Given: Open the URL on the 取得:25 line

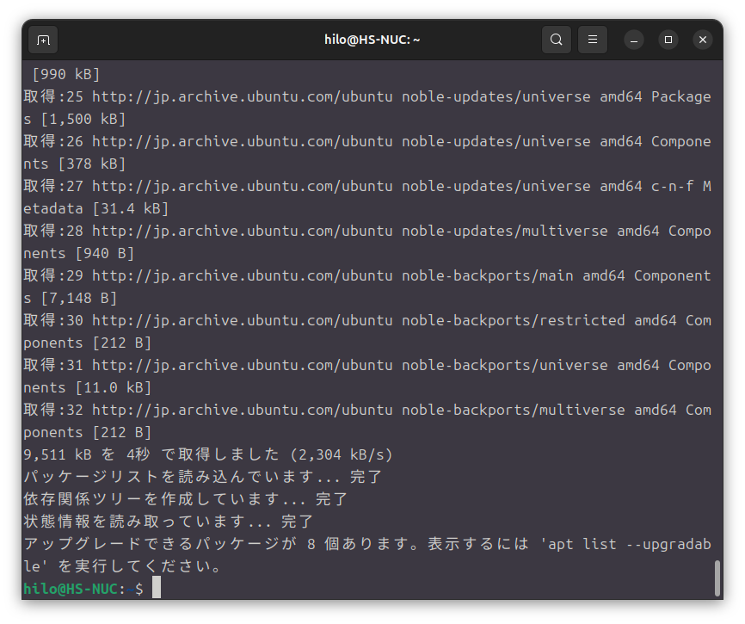Looking at the screenshot, I should [243, 96].
